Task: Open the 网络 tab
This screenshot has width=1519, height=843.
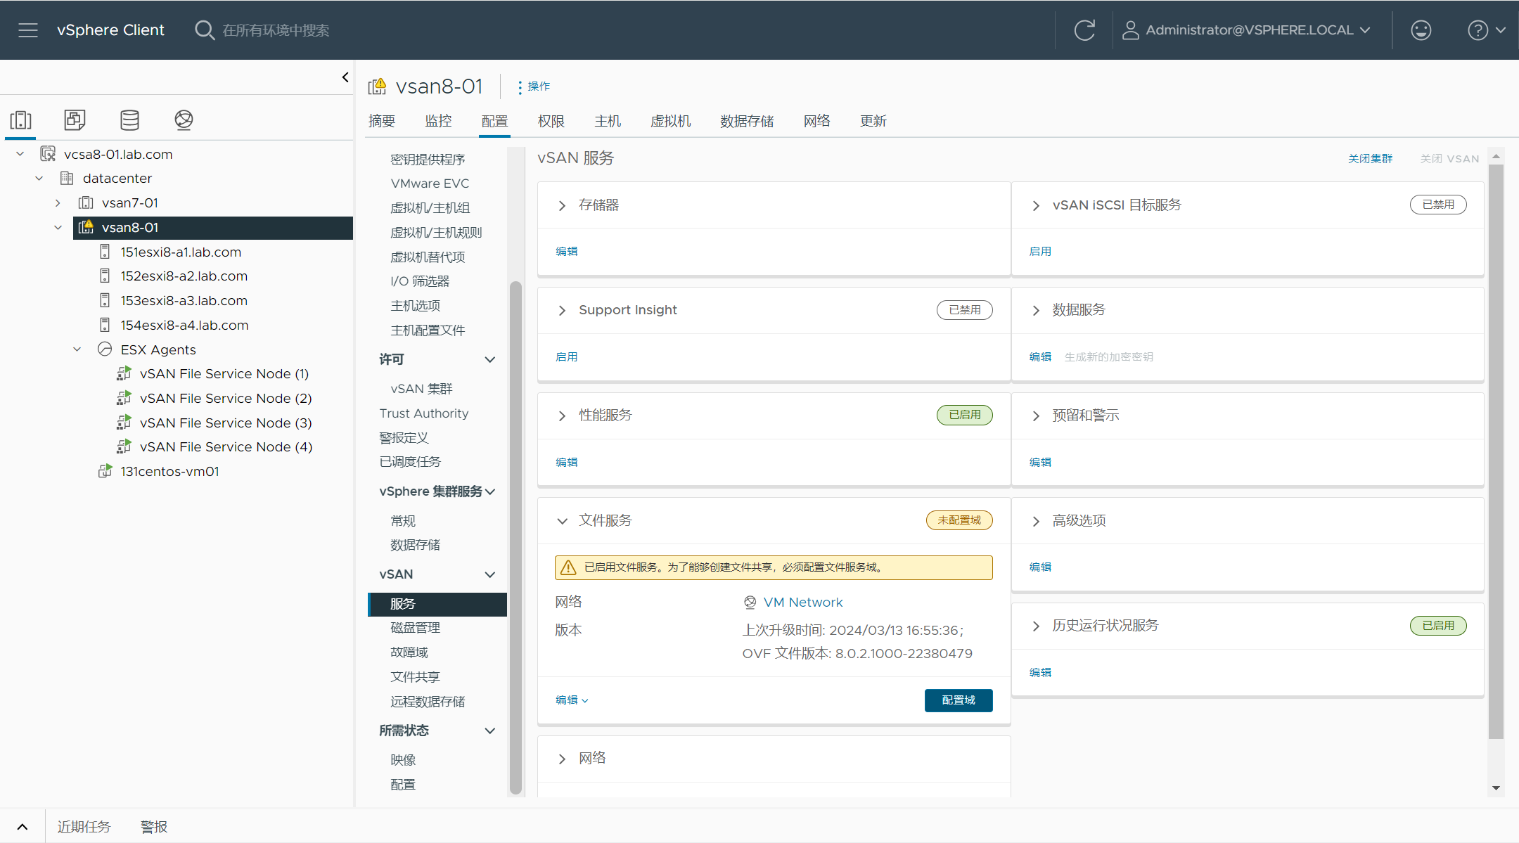Action: coord(817,121)
